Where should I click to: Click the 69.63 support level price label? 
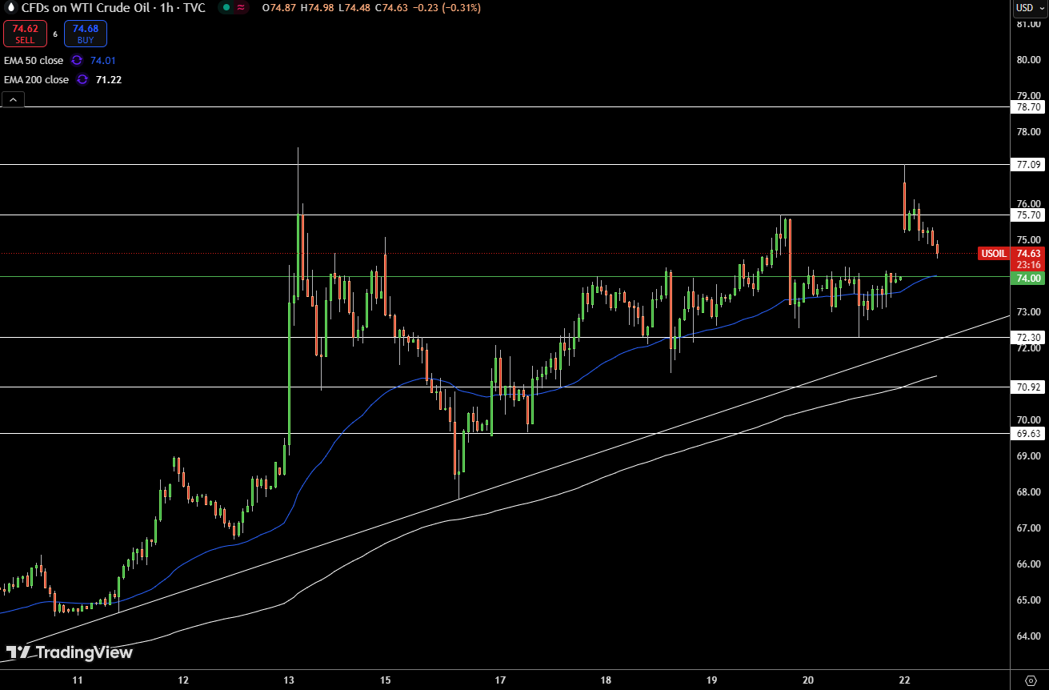[x=1027, y=433]
